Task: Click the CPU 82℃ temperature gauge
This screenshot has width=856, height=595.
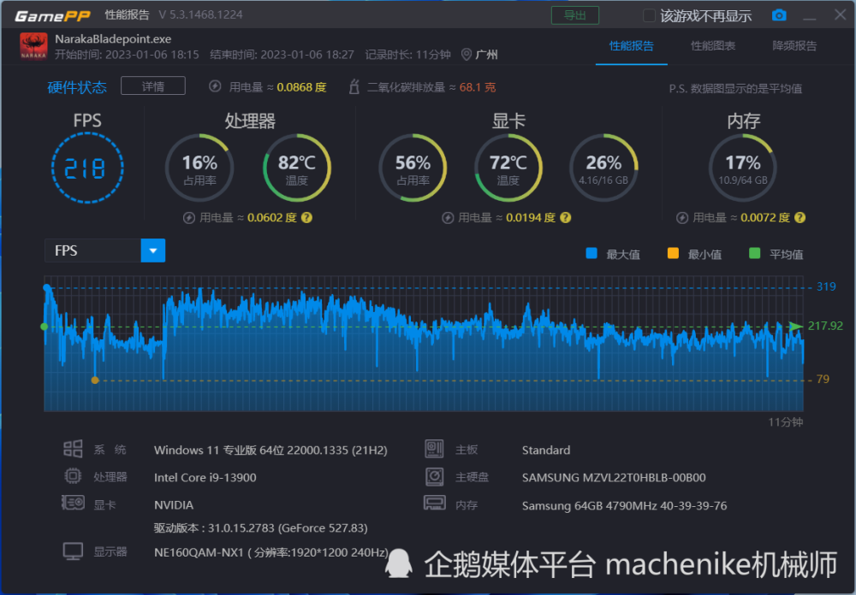Action: [x=296, y=168]
